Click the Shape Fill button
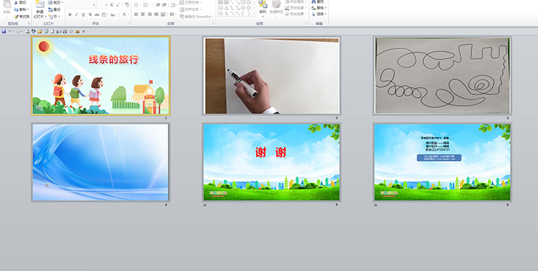 click(x=295, y=1)
